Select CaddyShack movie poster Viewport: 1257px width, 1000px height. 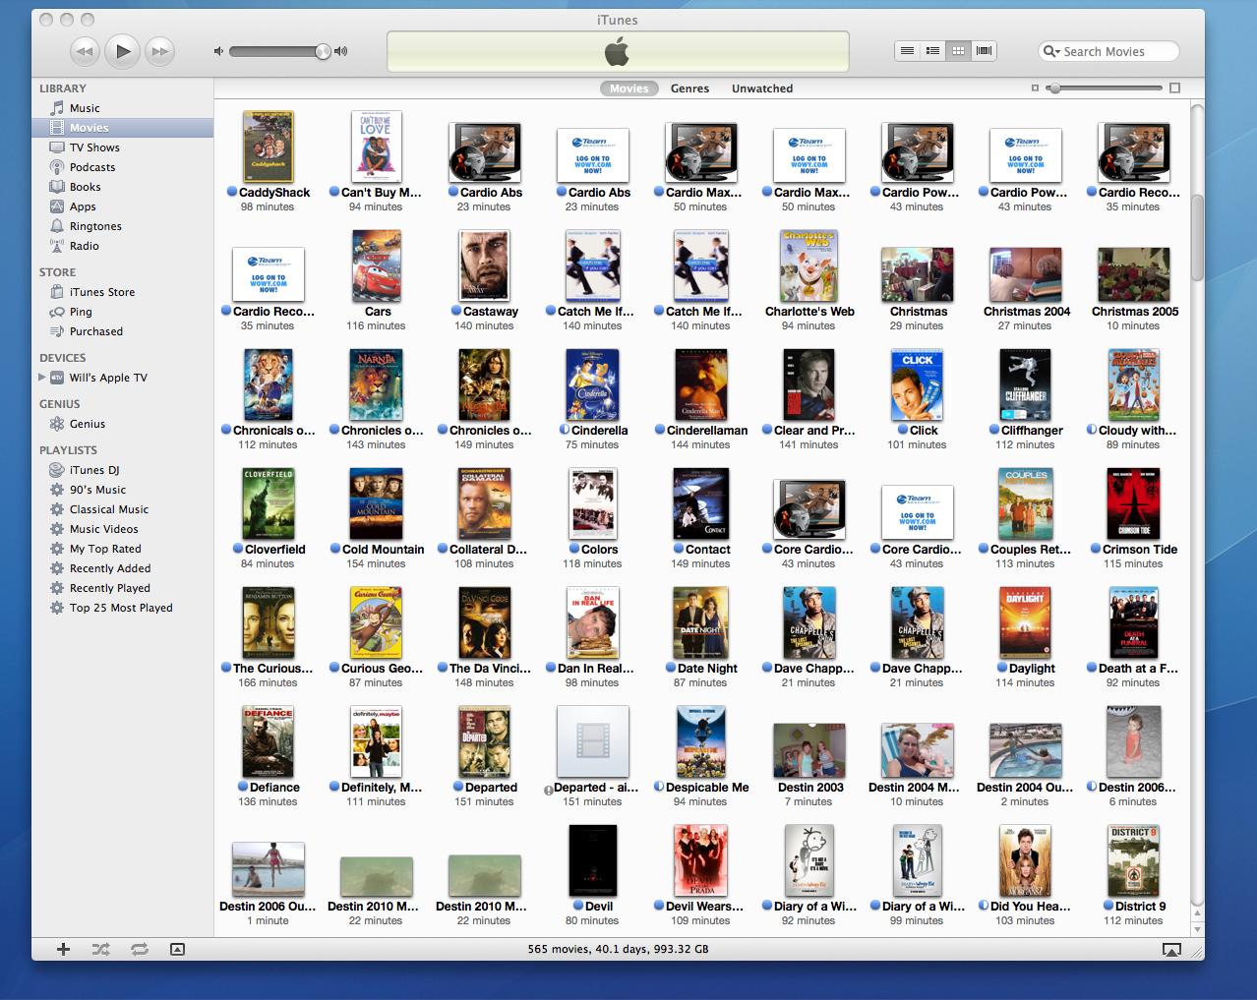pos(269,147)
